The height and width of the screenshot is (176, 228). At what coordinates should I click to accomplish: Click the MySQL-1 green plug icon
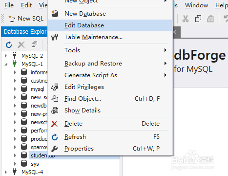(15, 64)
